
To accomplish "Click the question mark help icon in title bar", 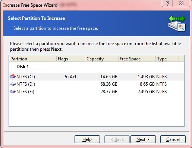I will click(167, 3).
